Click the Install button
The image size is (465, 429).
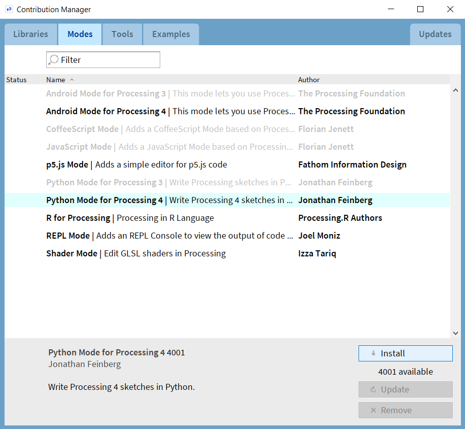(x=405, y=353)
